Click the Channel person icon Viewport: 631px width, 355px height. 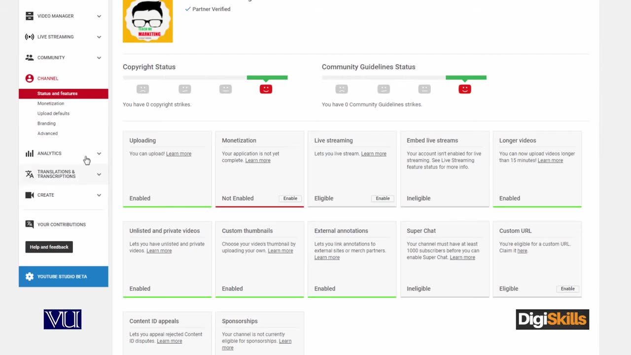click(x=30, y=78)
